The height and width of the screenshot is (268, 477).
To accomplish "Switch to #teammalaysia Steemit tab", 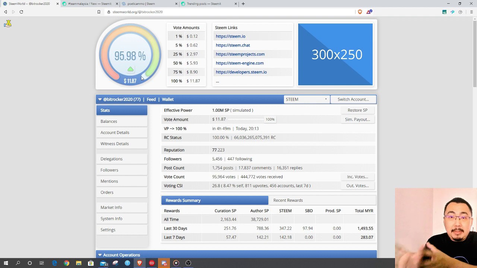I will [89, 4].
